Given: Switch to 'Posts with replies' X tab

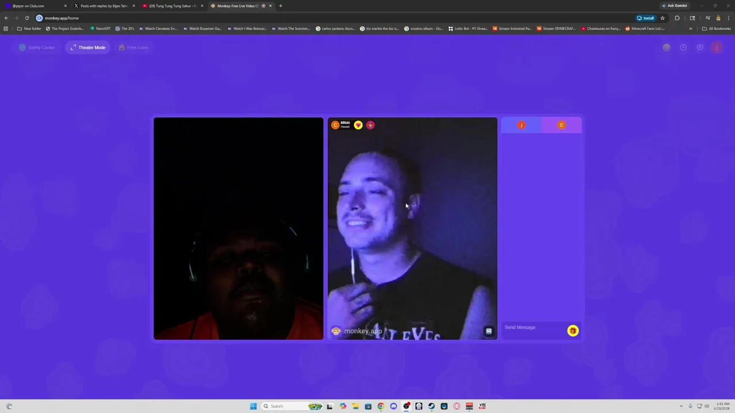Looking at the screenshot, I should [104, 6].
